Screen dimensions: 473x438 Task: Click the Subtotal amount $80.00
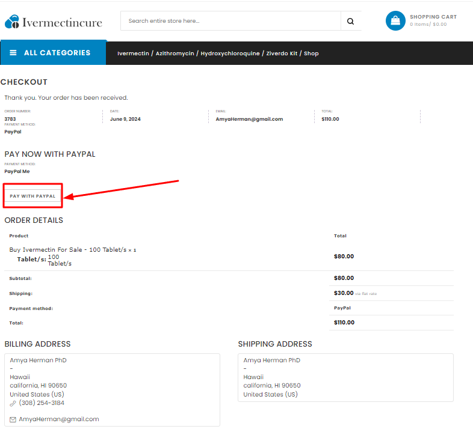pyautogui.click(x=344, y=278)
